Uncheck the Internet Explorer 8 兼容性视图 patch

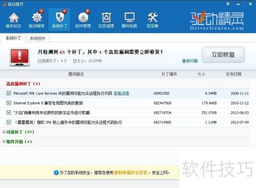(9, 103)
